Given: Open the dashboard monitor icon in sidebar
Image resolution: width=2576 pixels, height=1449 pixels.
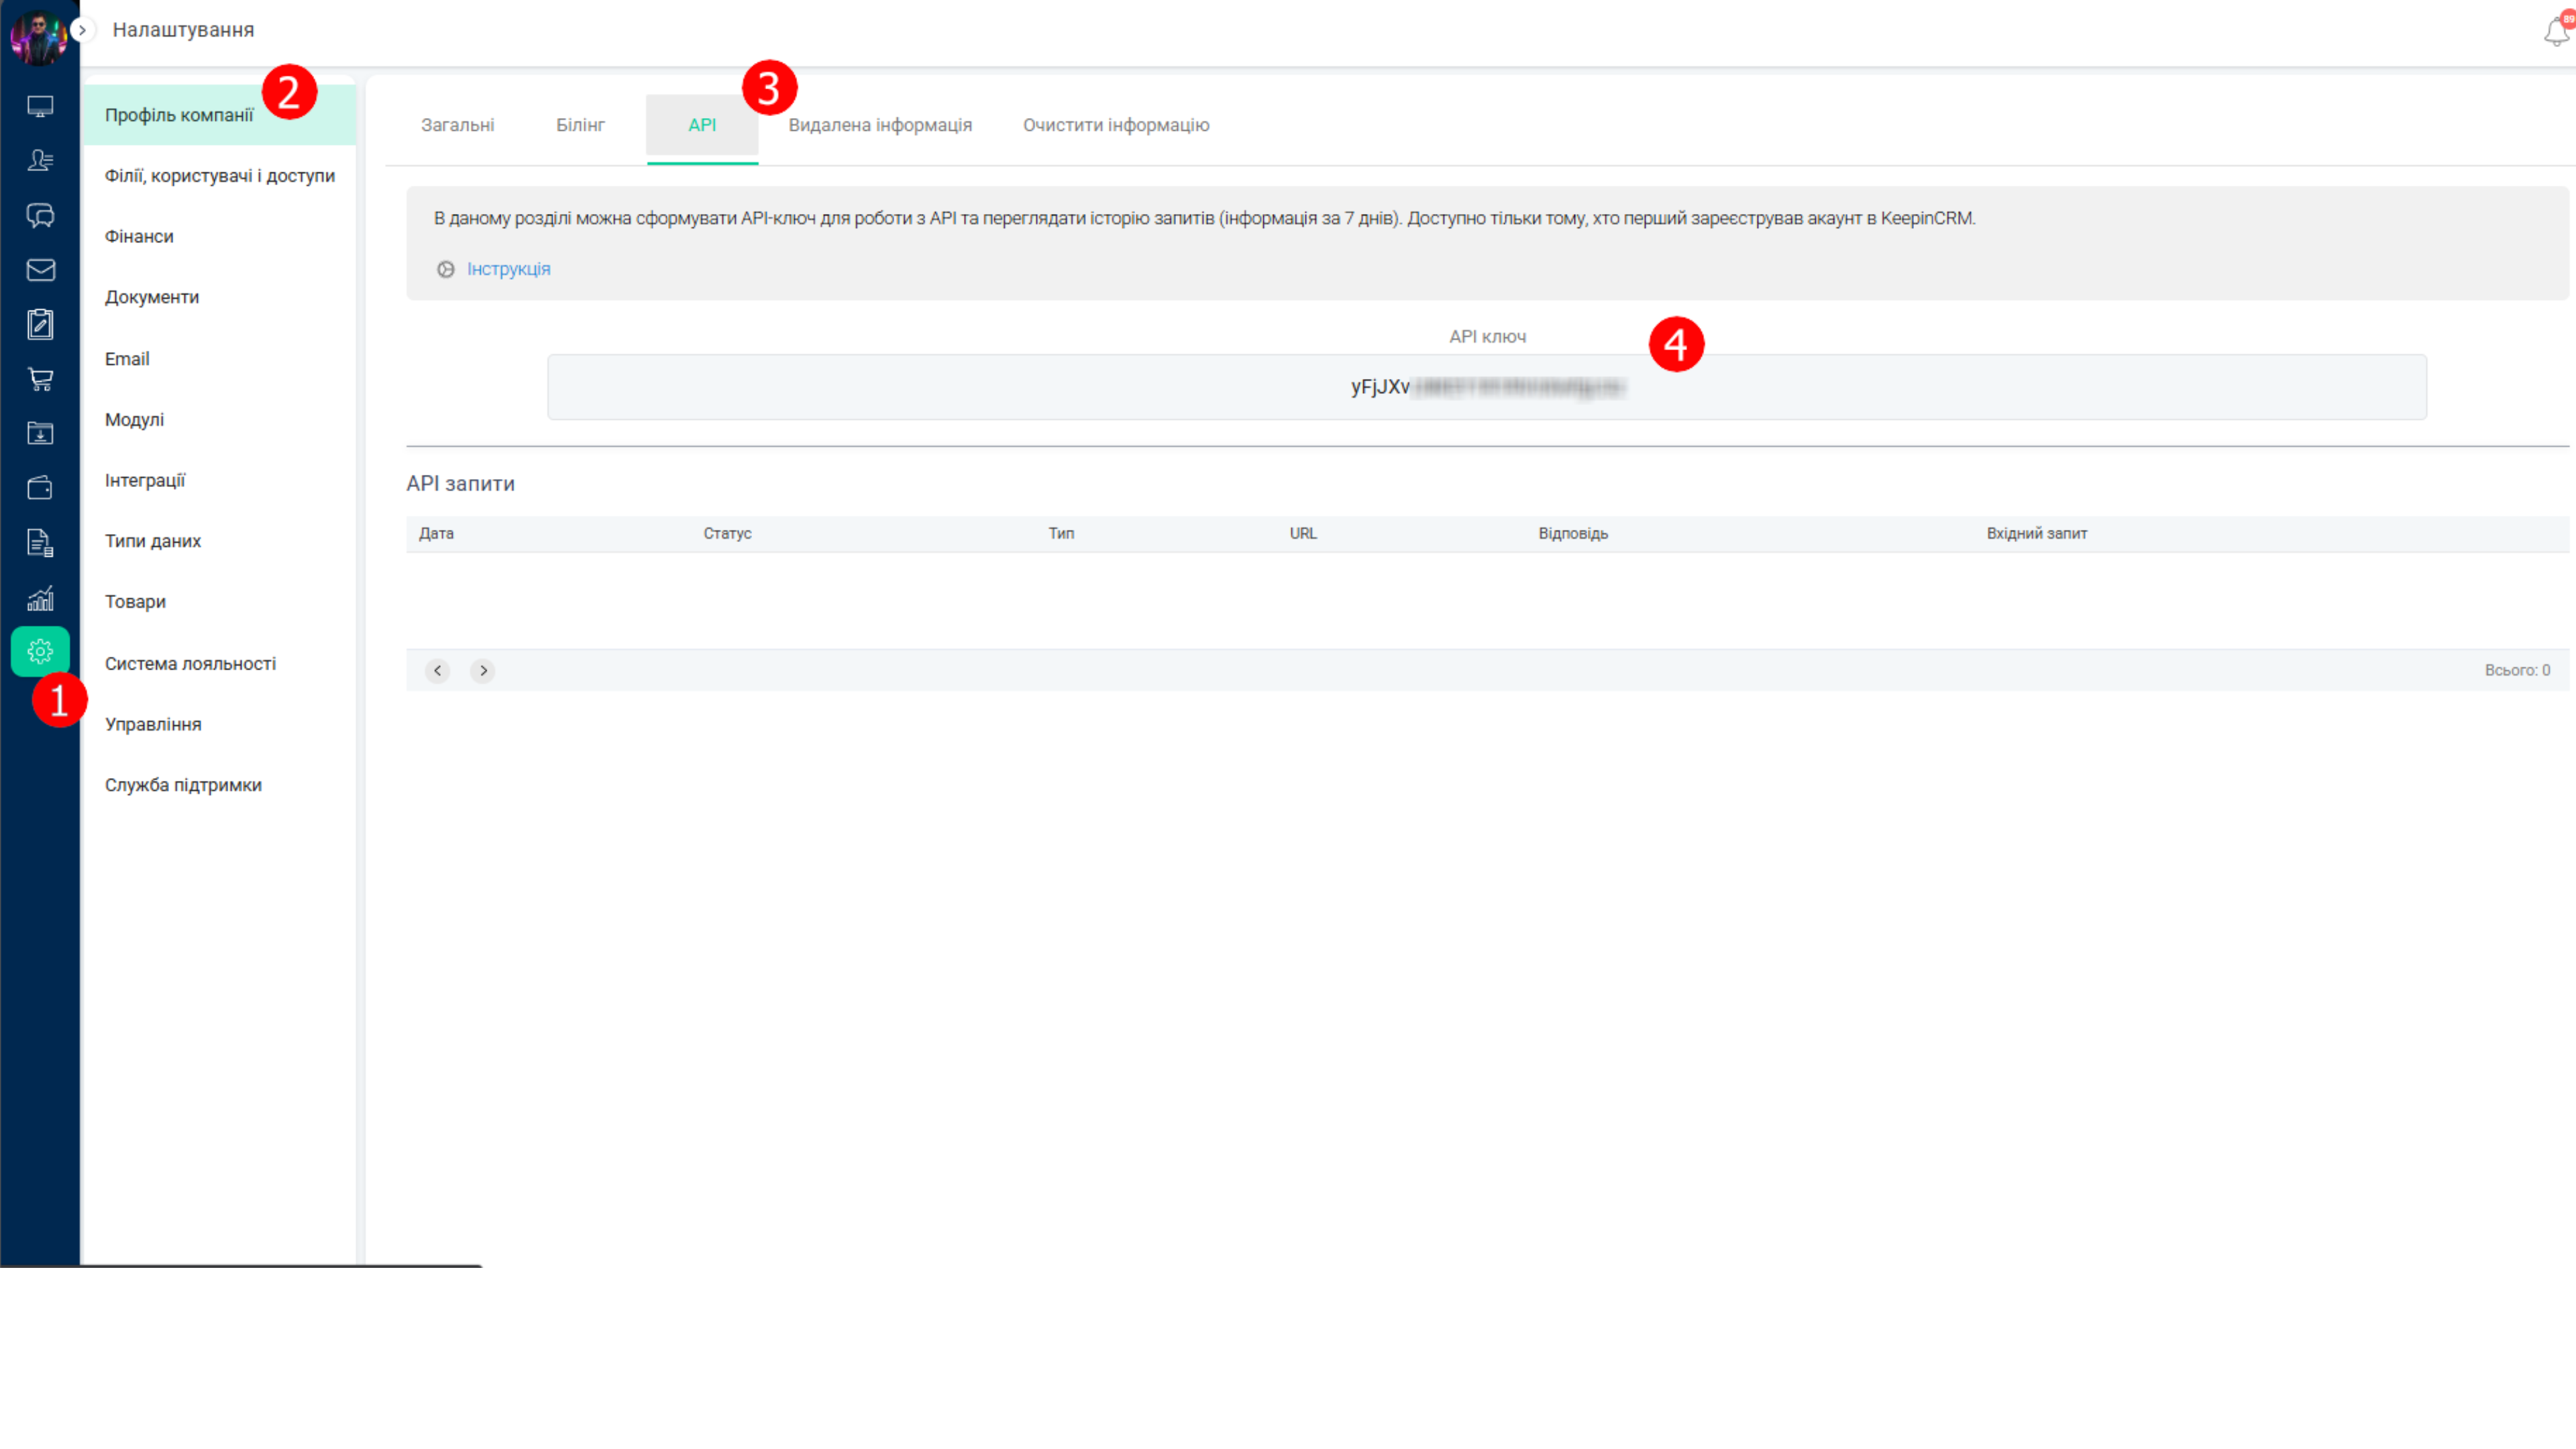Looking at the screenshot, I should coord(40,105).
